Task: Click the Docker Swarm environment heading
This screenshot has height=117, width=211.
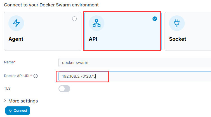Action: click(51, 5)
